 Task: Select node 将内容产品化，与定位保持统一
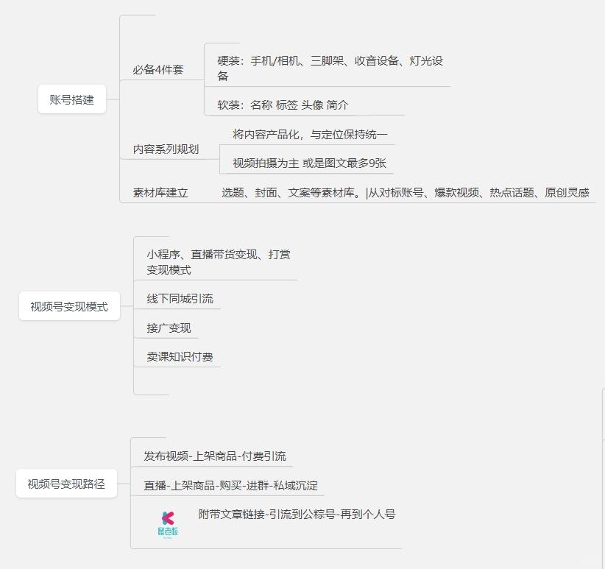(310, 134)
